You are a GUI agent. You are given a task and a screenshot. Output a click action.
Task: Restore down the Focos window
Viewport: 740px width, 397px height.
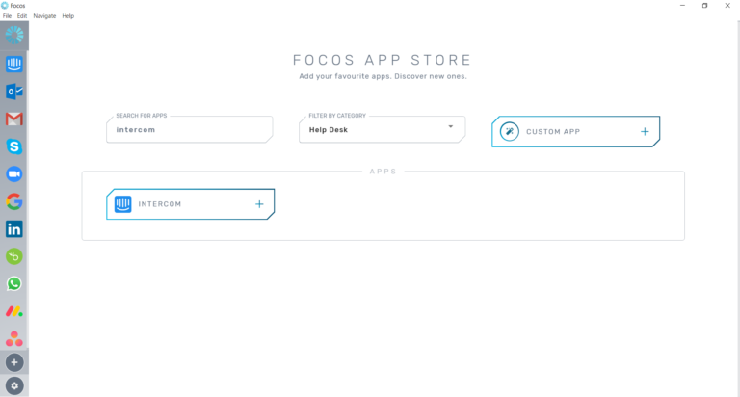point(704,6)
